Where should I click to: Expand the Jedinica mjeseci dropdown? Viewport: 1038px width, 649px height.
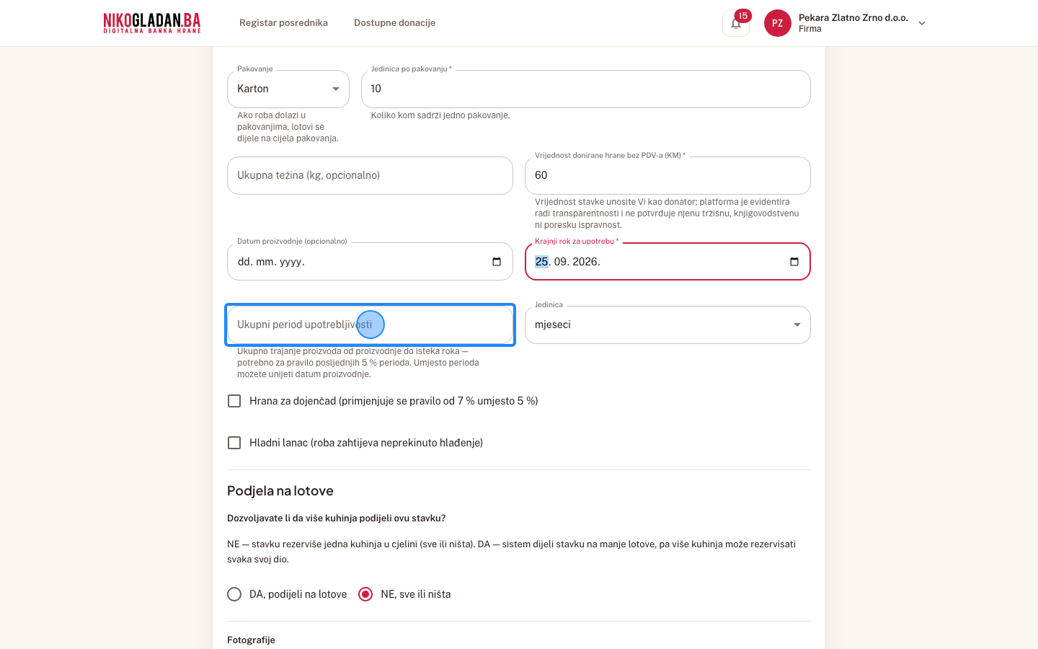pyautogui.click(x=667, y=325)
